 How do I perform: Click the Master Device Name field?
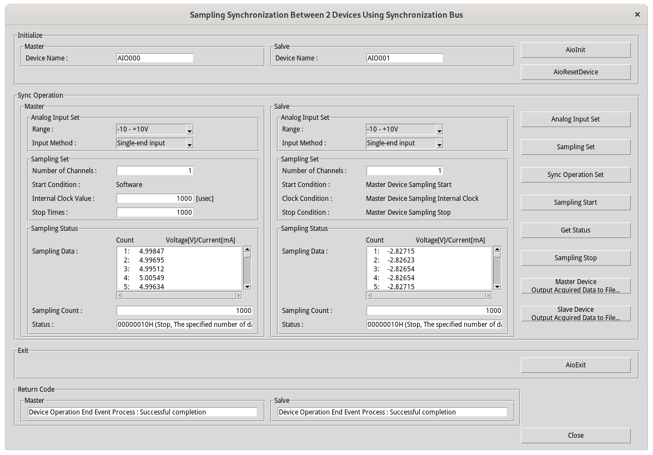(x=154, y=58)
